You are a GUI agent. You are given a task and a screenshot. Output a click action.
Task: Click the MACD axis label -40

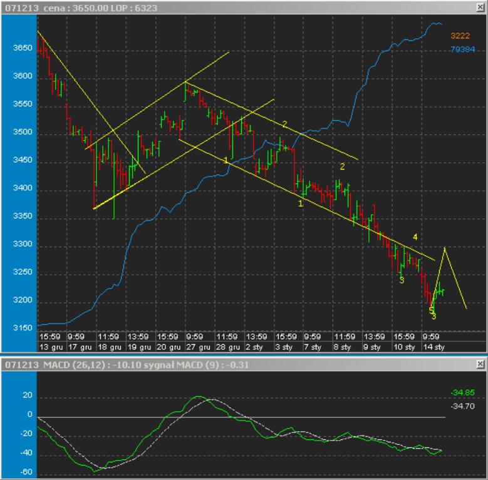(26, 452)
